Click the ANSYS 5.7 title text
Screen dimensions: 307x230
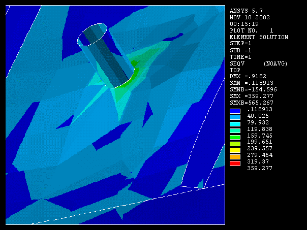pos(246,11)
